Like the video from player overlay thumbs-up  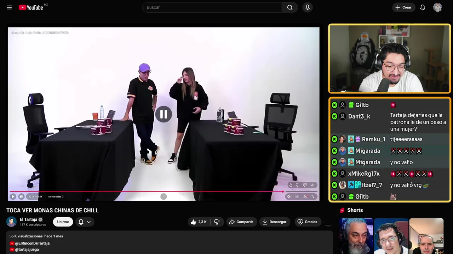(291, 185)
